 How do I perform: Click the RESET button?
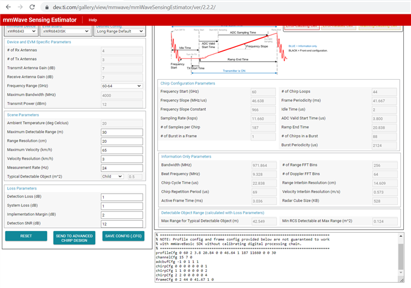[x=26, y=236]
